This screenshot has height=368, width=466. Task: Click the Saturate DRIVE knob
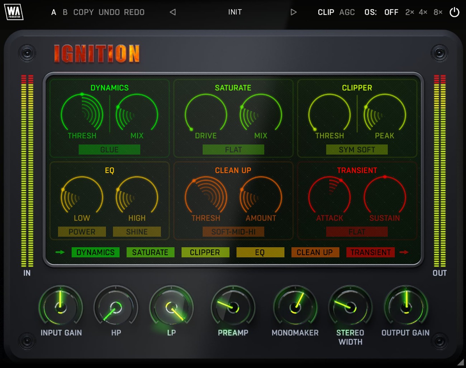click(205, 114)
